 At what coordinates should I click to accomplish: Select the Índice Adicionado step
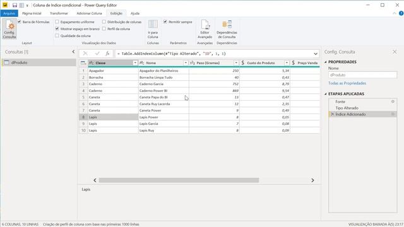[x=363, y=114]
